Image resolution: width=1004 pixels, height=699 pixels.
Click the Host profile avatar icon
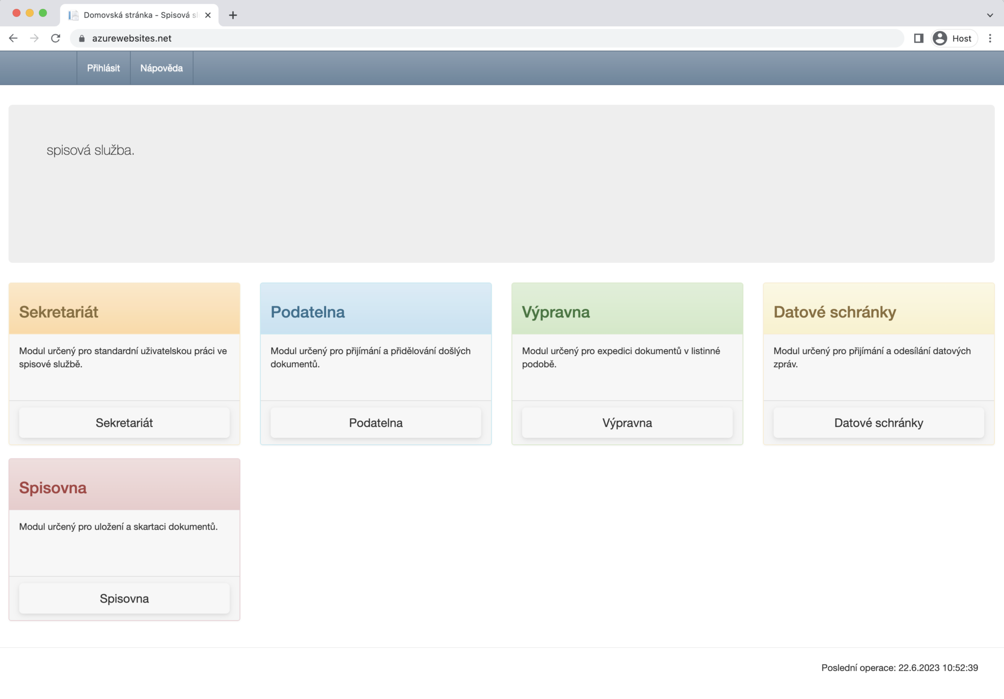940,38
